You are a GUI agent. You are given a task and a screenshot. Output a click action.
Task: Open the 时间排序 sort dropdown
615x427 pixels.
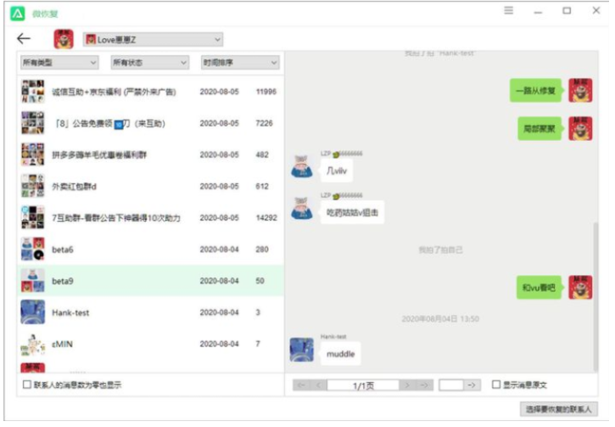tap(240, 63)
